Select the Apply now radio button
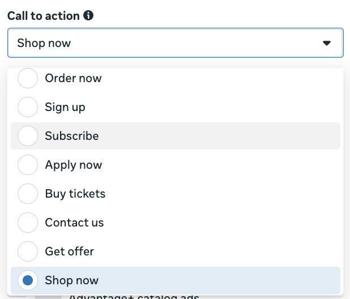Screen dimensions: 350x299 pyautogui.click(x=28, y=165)
